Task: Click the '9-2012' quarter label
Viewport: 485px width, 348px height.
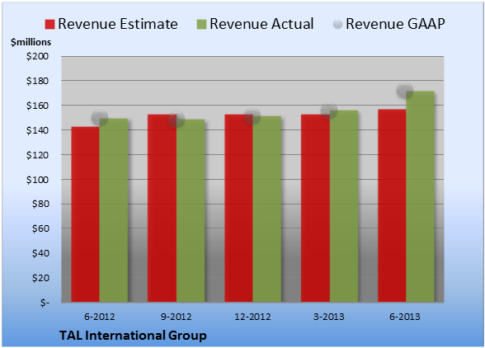Action: click(x=176, y=317)
